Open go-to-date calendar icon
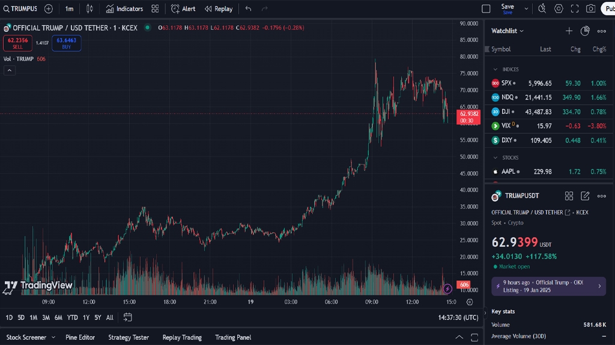The height and width of the screenshot is (345, 615). pyautogui.click(x=127, y=317)
